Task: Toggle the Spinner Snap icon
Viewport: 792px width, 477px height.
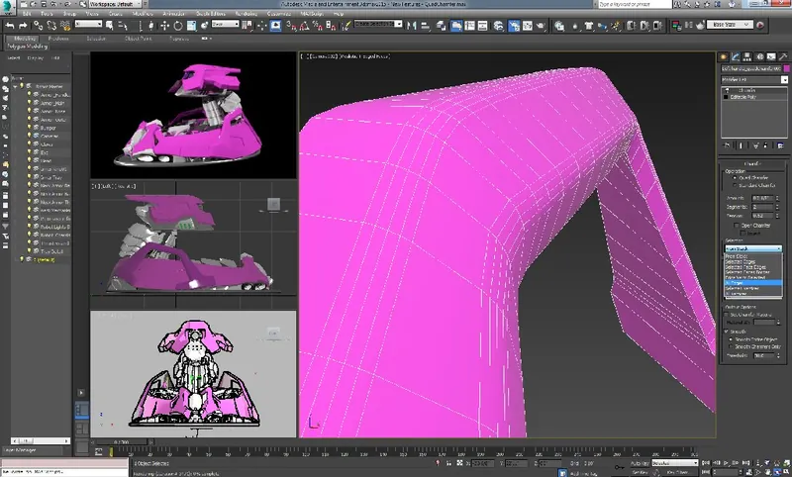Action: (331, 26)
